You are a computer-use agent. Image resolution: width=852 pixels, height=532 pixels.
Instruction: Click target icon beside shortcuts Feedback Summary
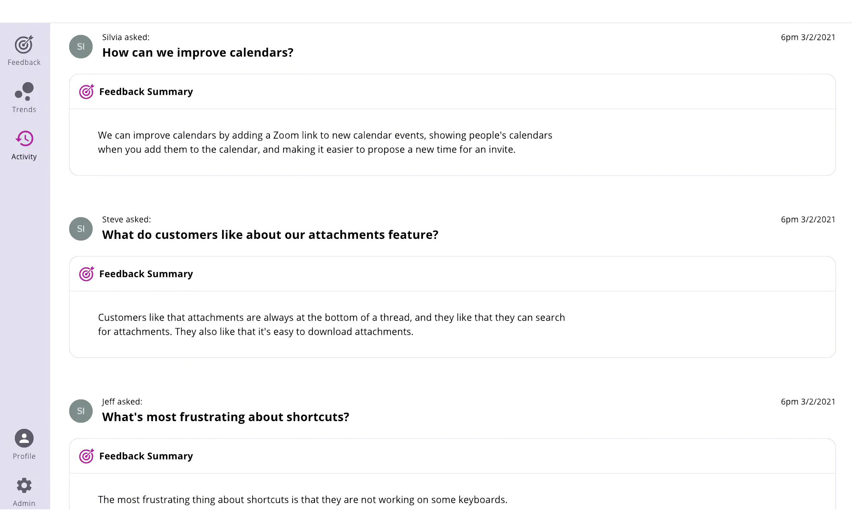[x=86, y=456]
